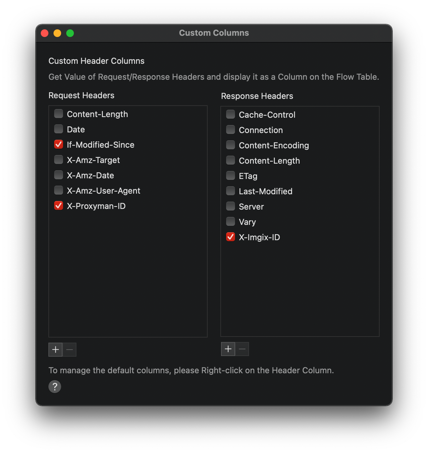428x453 pixels.
Task: Add a new custom Response Header
Action: click(228, 349)
